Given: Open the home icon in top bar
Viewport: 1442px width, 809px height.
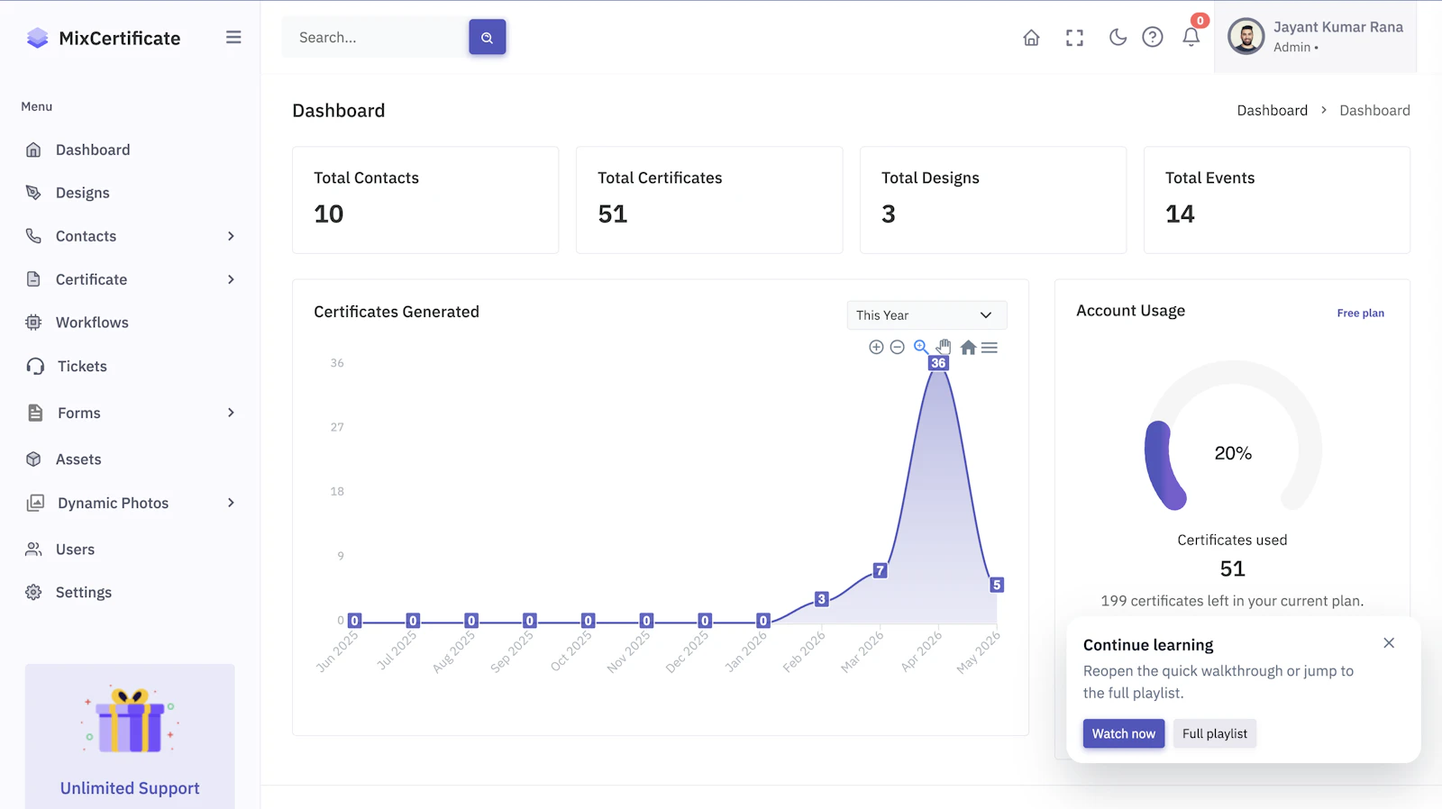Looking at the screenshot, I should (1031, 38).
